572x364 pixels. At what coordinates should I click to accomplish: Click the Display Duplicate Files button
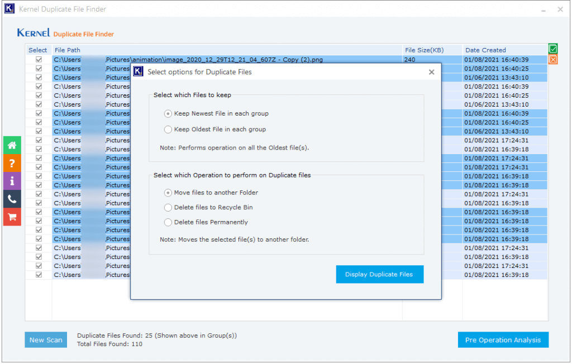click(x=379, y=274)
